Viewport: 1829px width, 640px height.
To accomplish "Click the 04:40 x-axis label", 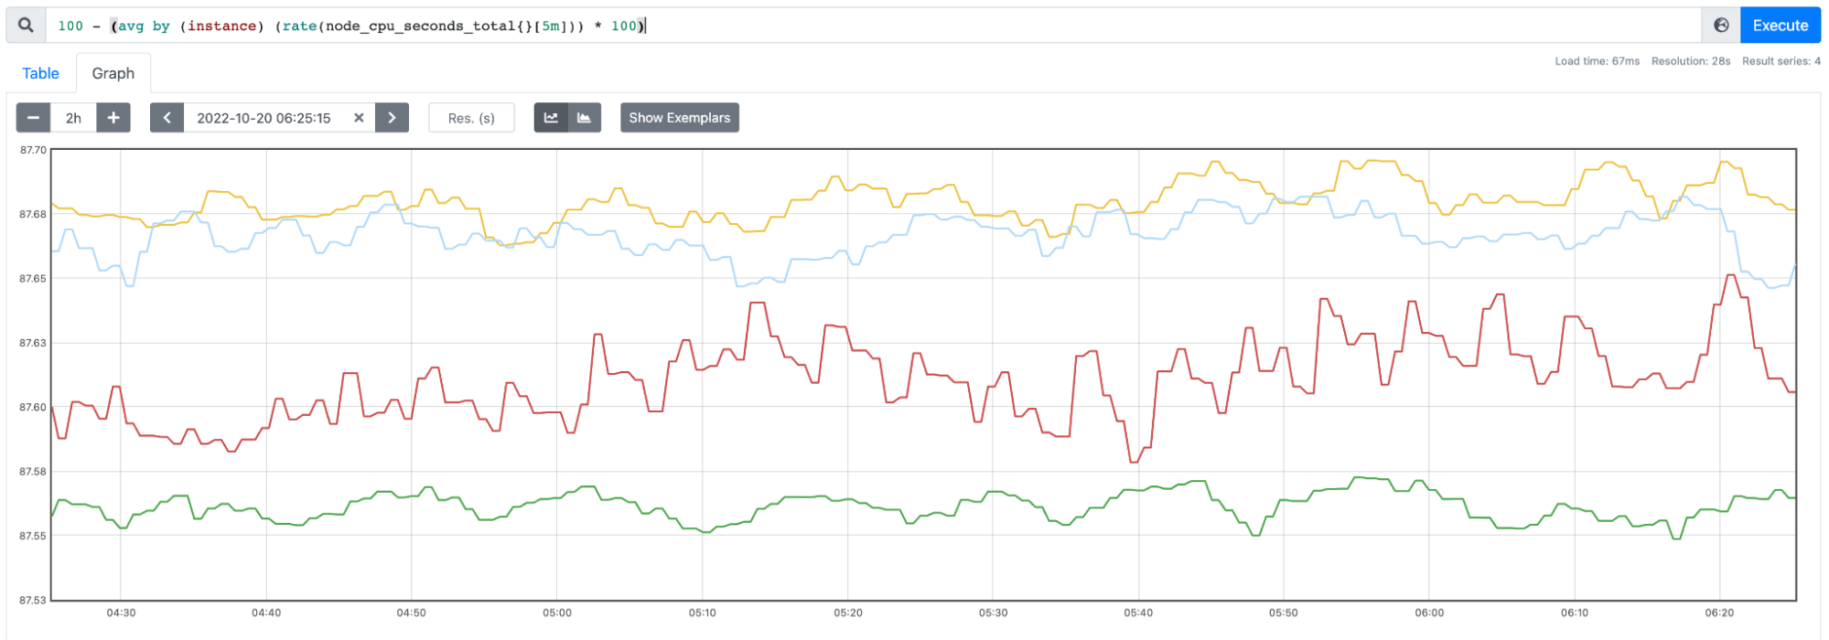I will [x=266, y=613].
